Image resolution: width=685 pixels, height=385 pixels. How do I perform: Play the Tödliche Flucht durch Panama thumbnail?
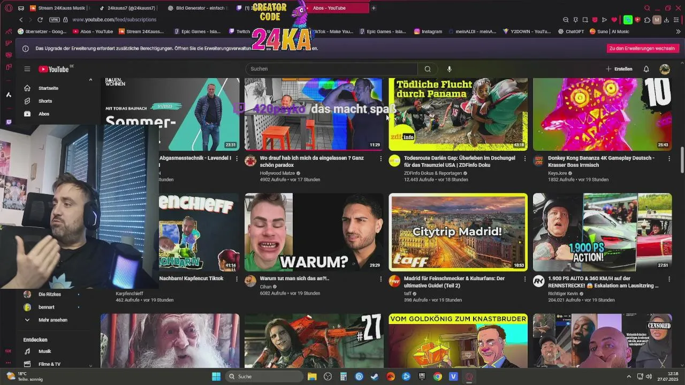[x=458, y=114]
